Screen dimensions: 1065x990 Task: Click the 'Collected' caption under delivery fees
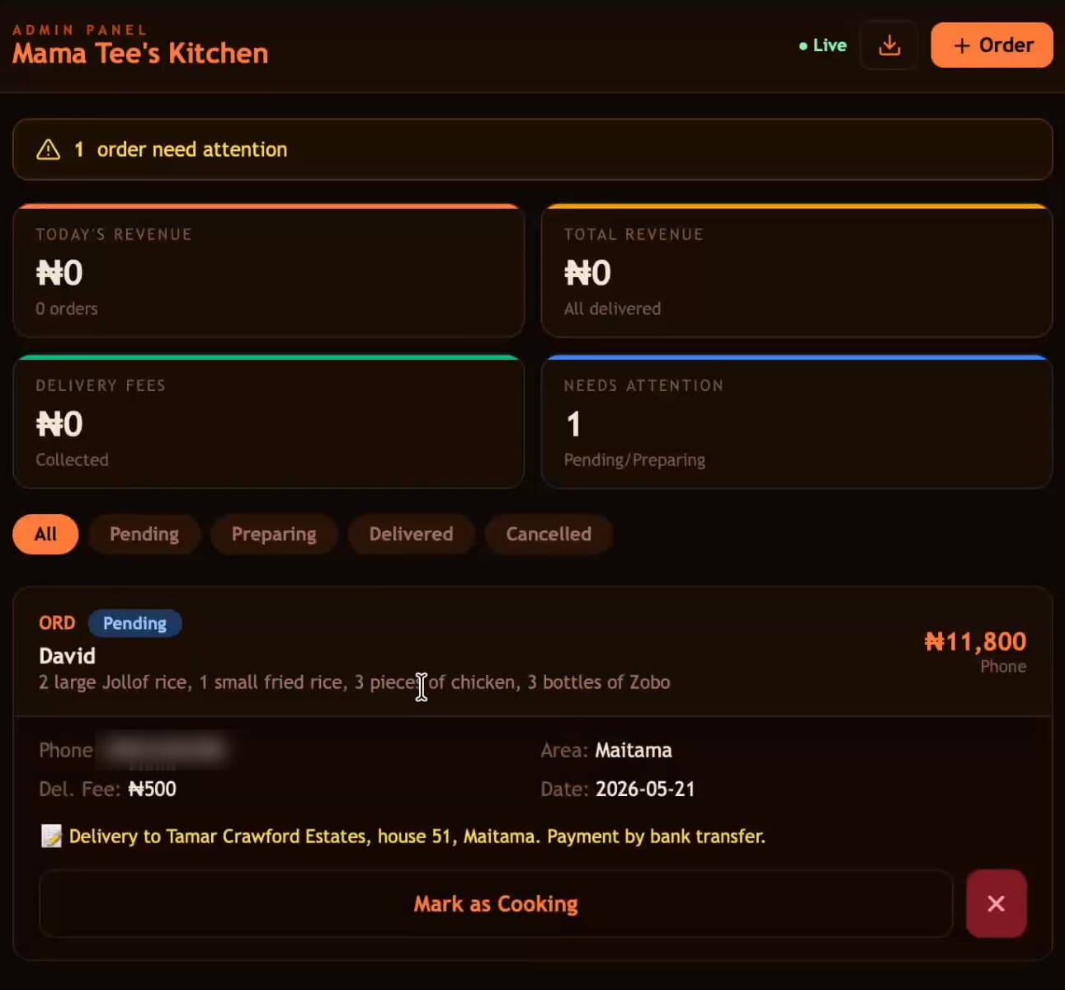72,460
